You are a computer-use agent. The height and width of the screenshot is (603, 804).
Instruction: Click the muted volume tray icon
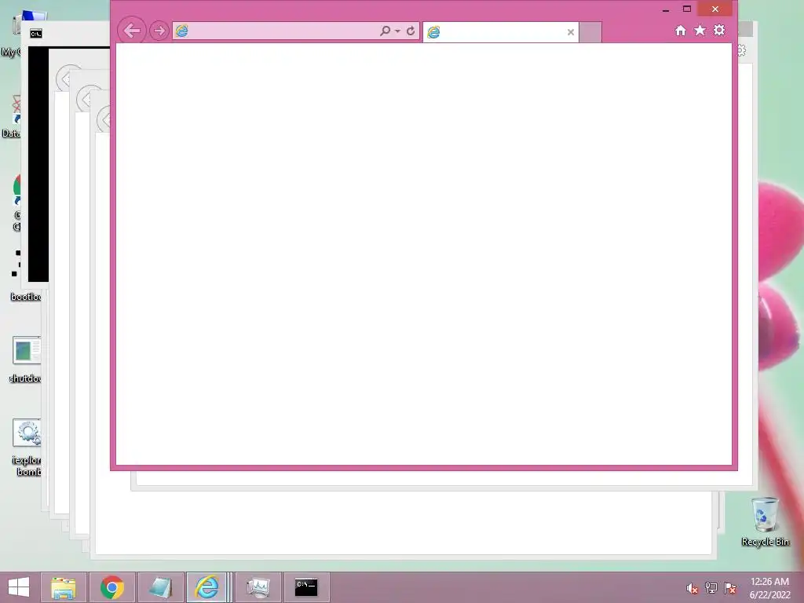coord(693,588)
